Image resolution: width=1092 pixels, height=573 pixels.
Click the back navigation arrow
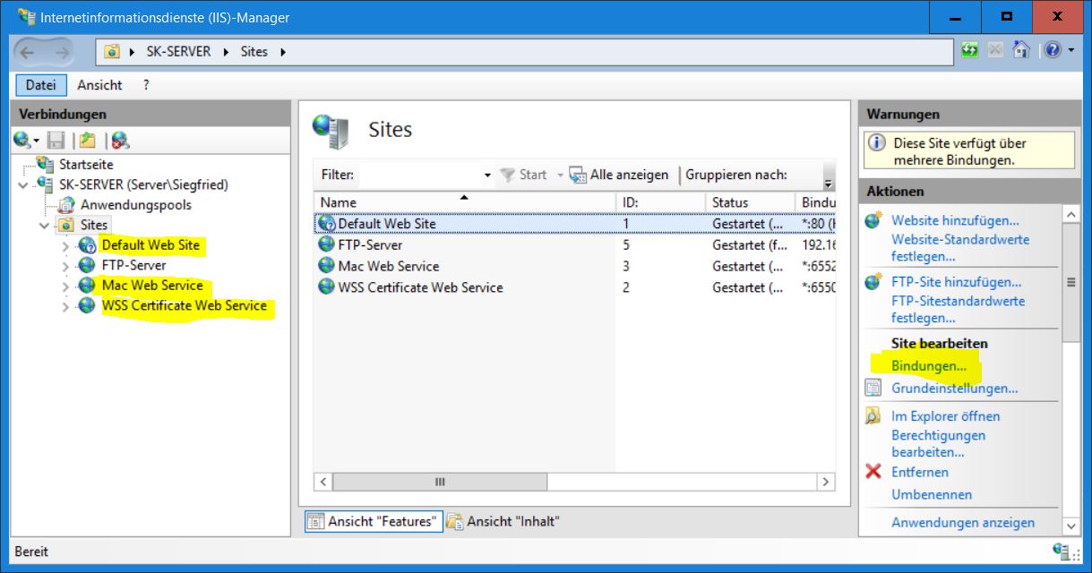28,52
